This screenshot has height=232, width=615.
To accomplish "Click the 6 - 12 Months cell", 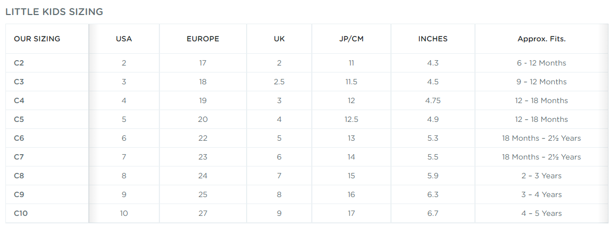I will coord(541,63).
